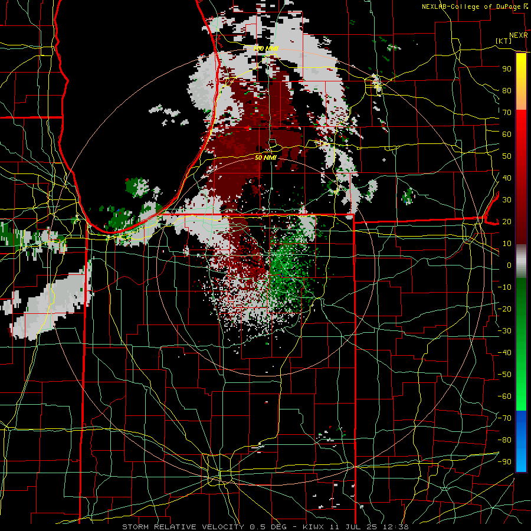Click STORM RELATIVE VELOCITY in the caption
Screen dimensions: 531x531
click(x=183, y=527)
